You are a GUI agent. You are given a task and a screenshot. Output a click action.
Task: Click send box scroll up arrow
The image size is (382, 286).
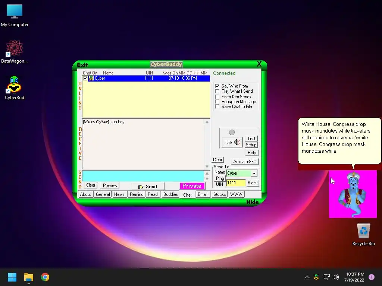(x=207, y=174)
